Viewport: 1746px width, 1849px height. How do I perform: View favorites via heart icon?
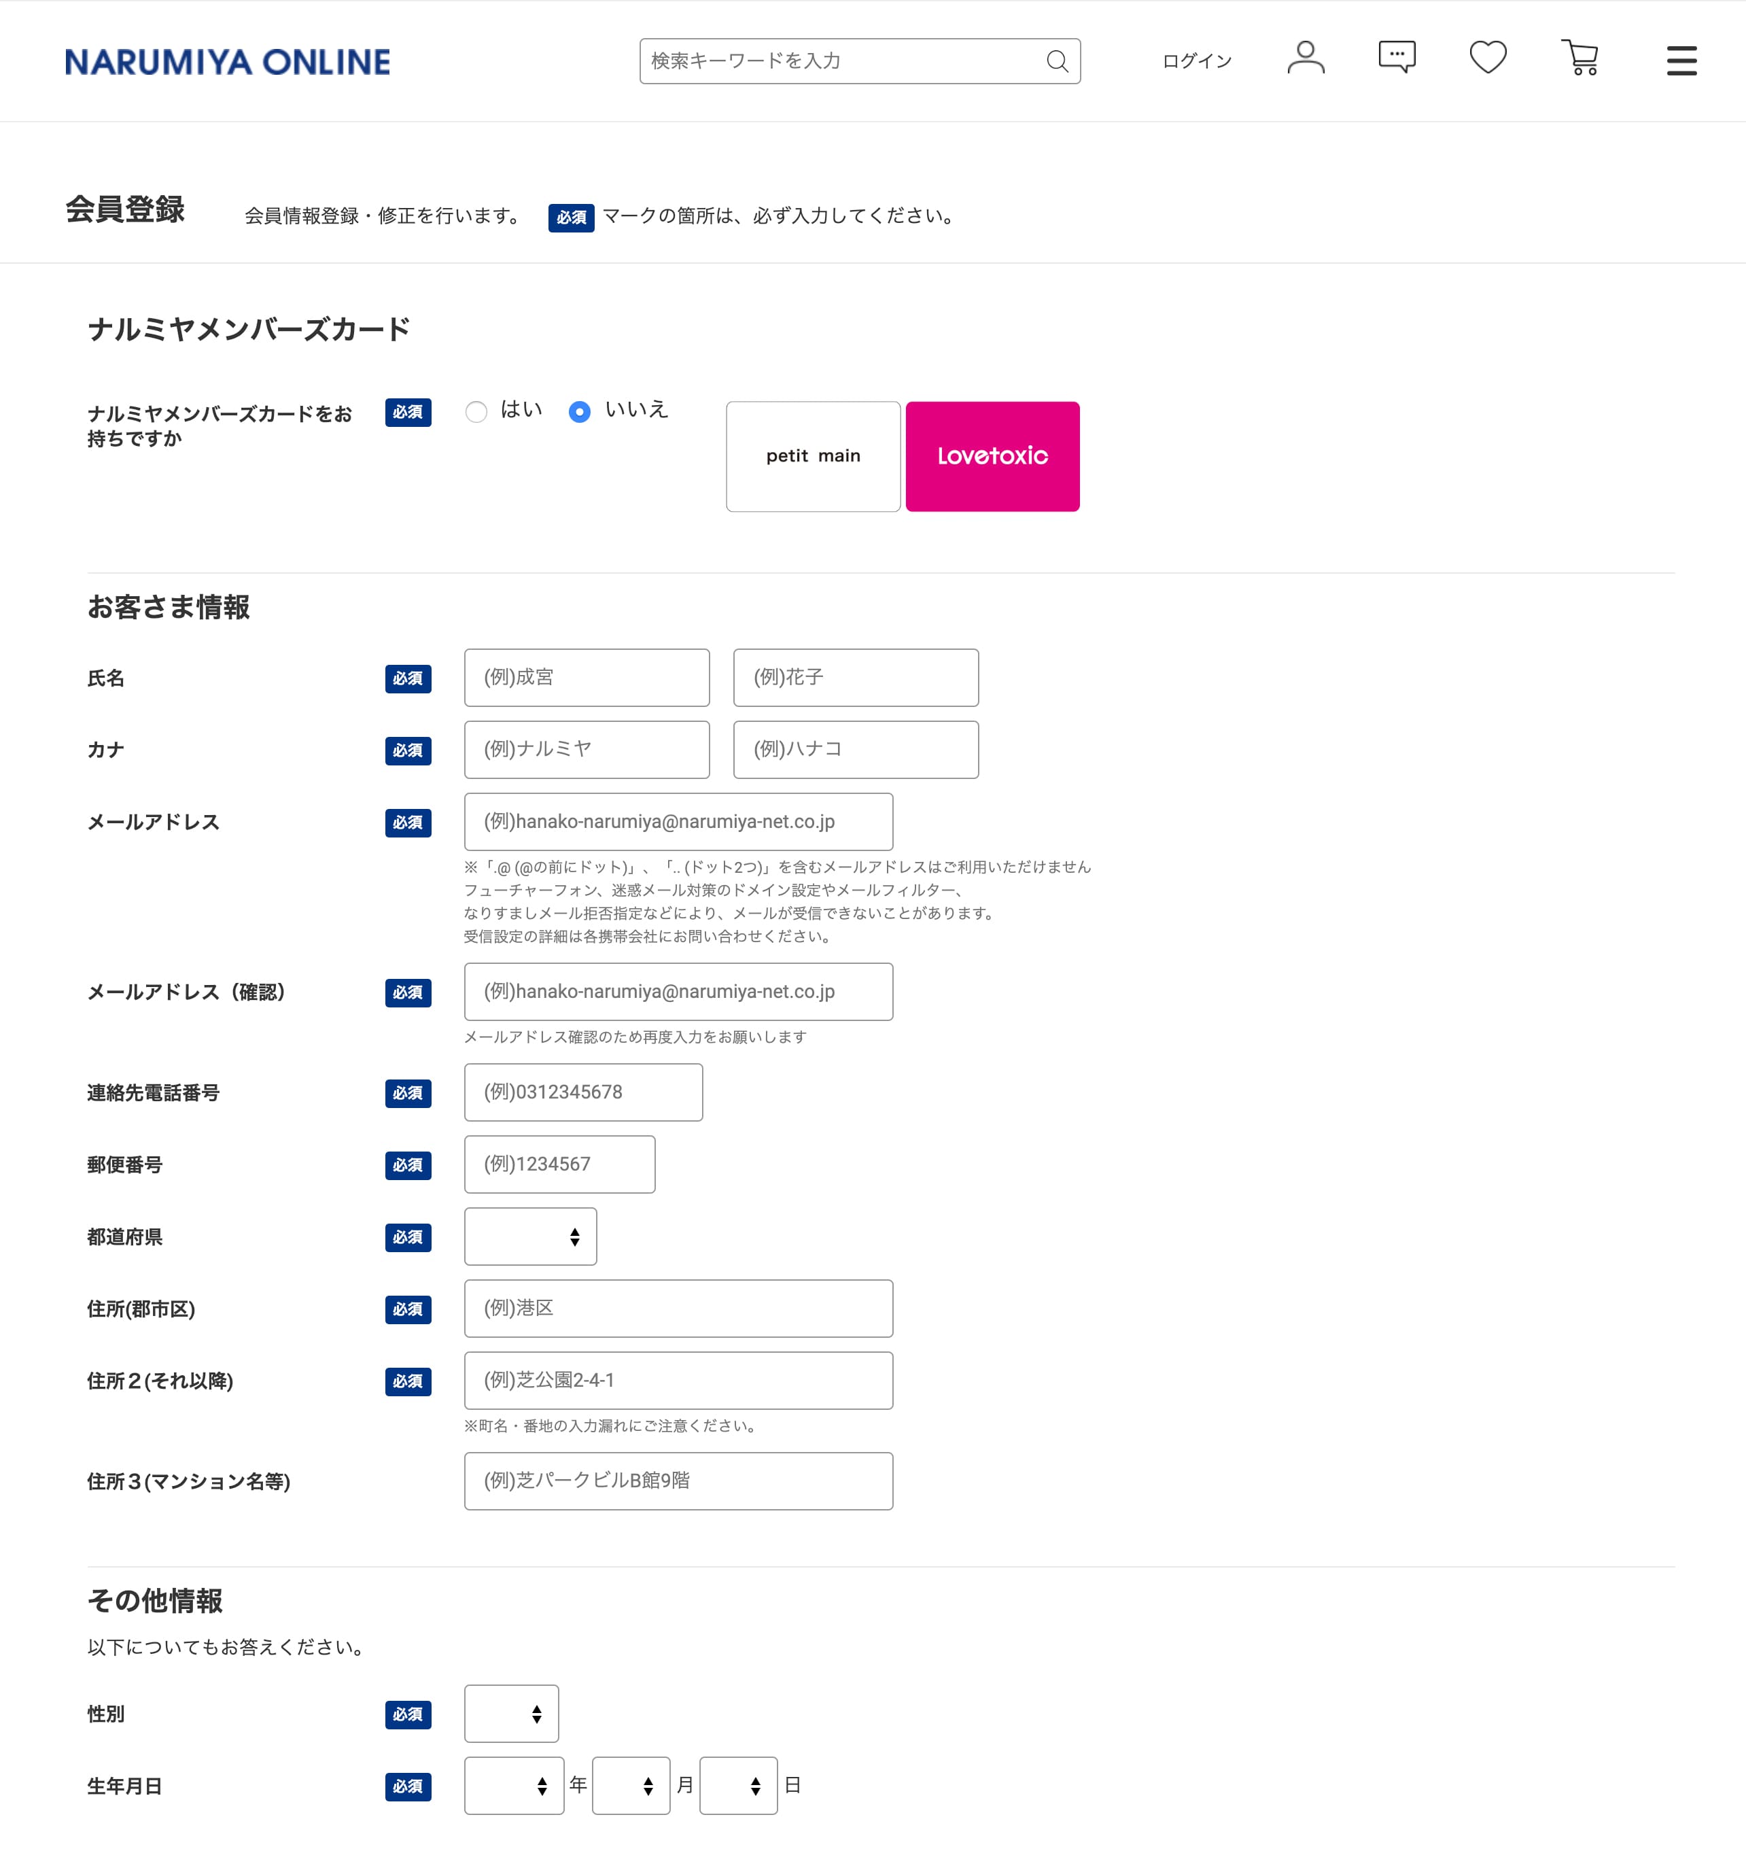pos(1487,58)
